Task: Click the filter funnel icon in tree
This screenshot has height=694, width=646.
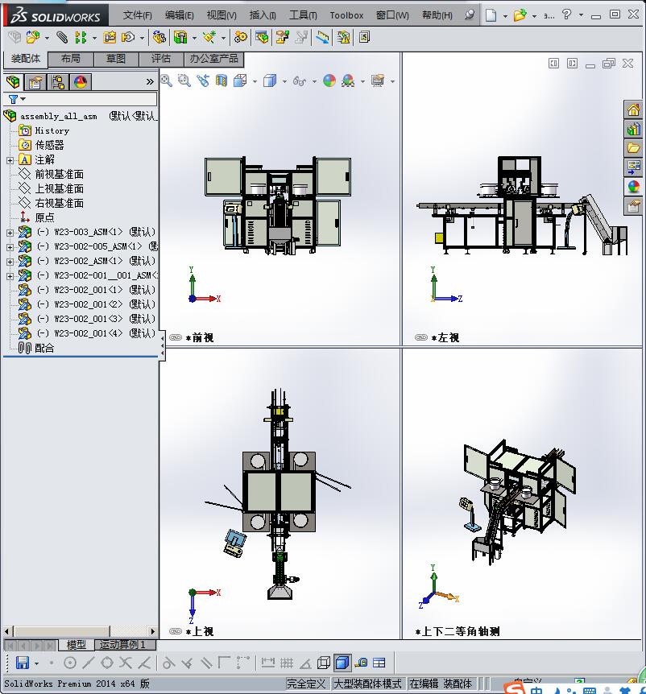Action: coord(13,99)
